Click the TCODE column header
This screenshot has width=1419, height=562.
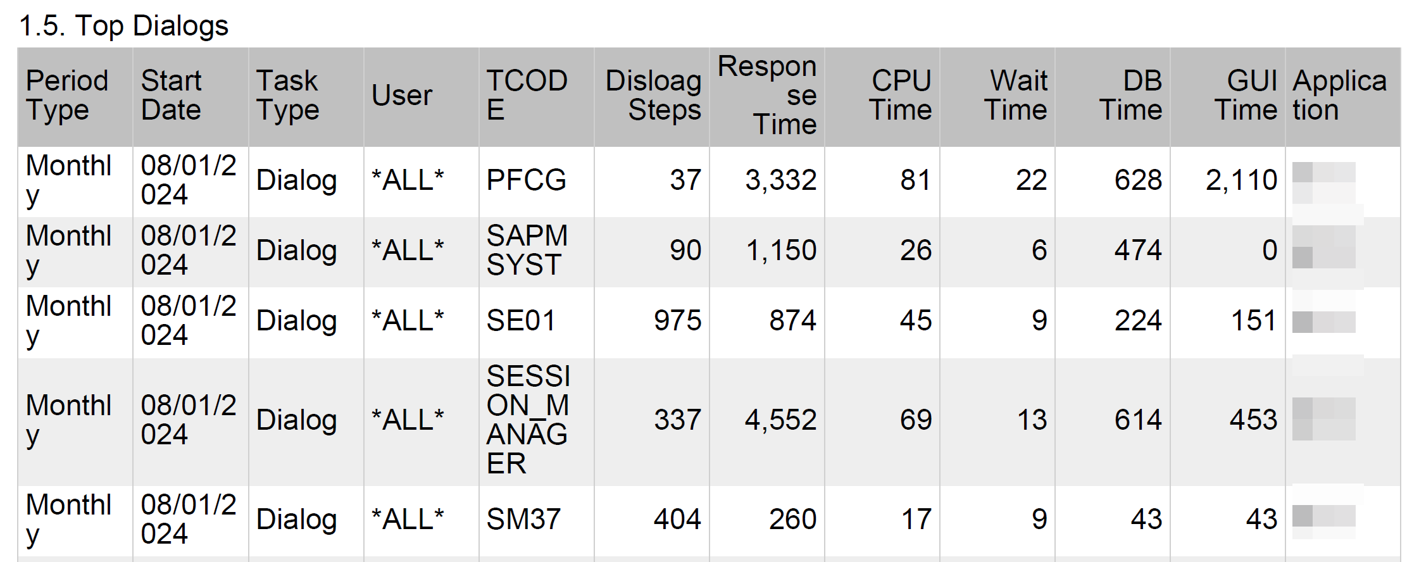tap(527, 96)
